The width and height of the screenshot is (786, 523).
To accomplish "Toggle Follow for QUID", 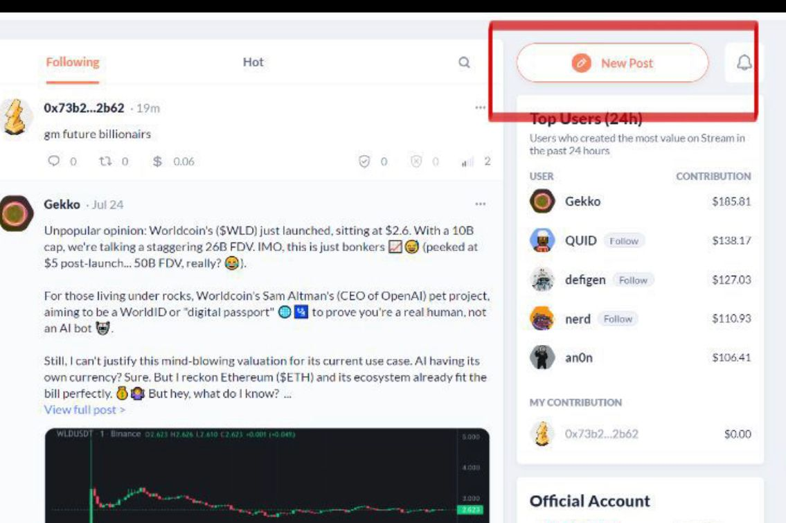I will tap(623, 240).
